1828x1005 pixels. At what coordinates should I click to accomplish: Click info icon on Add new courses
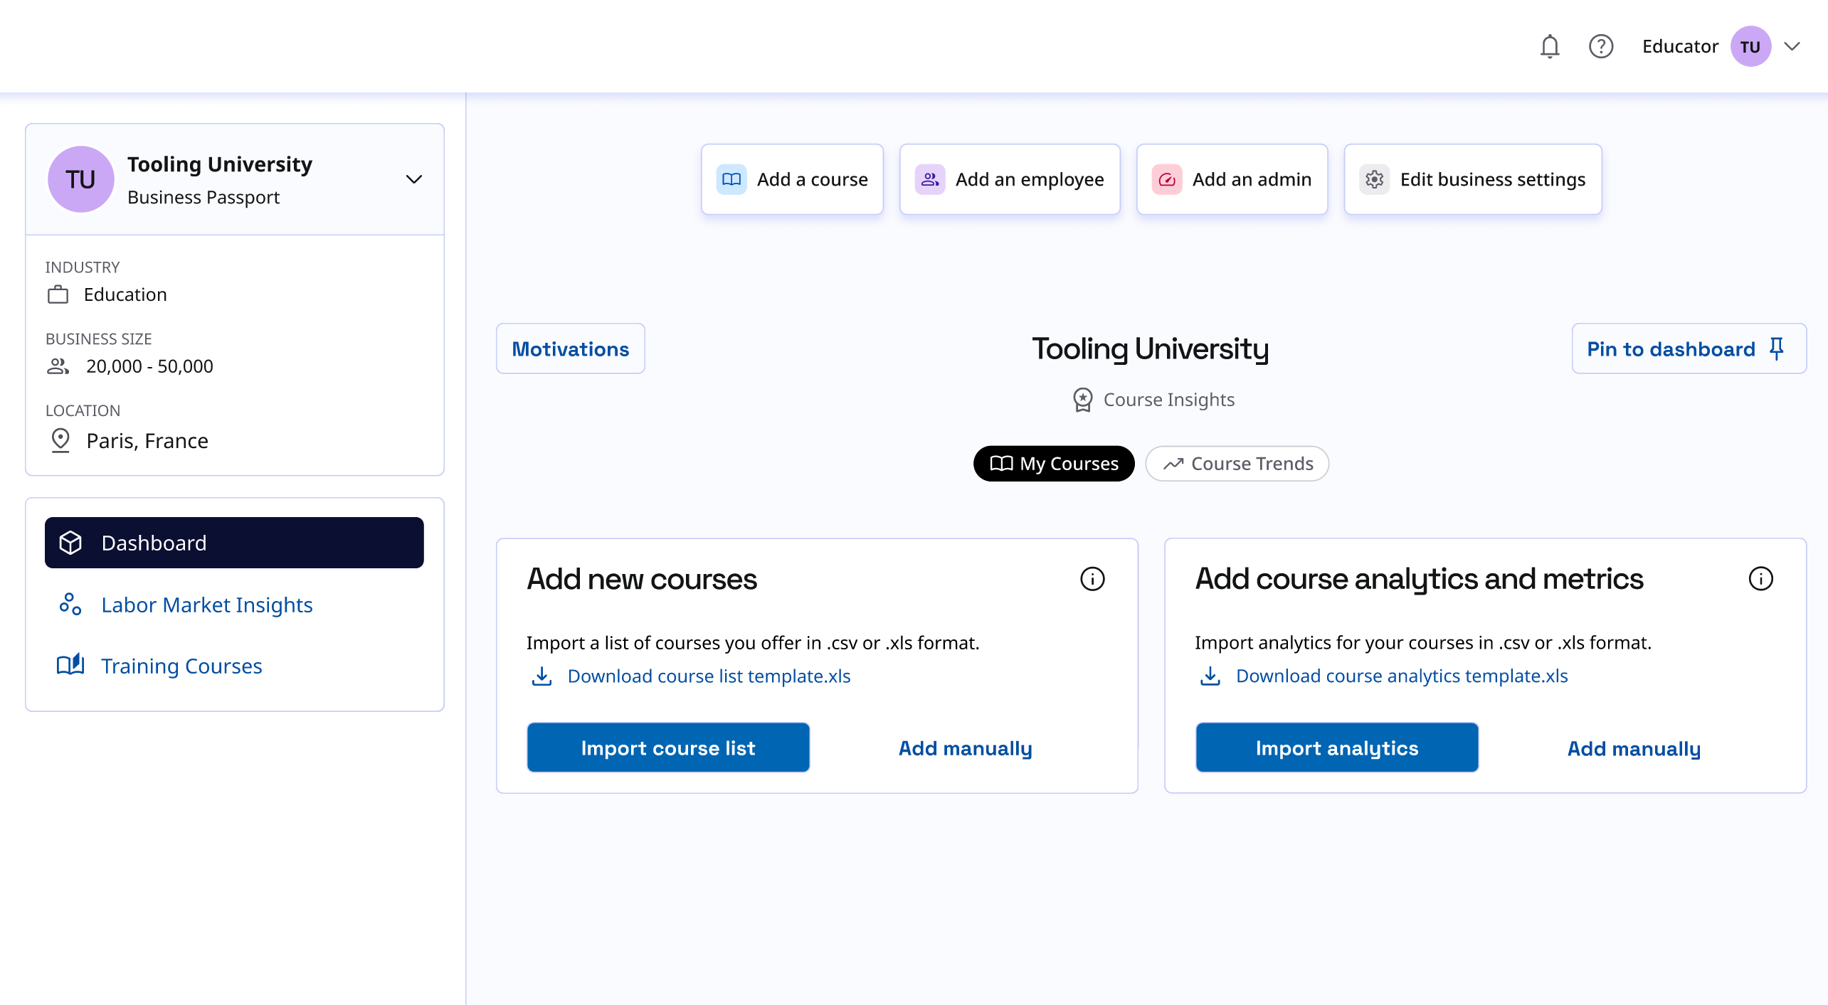1092,579
